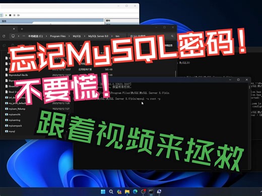262x196 pixels.
Task: Go to MySQL Server 8.0 in address bar
Action: click(98, 36)
